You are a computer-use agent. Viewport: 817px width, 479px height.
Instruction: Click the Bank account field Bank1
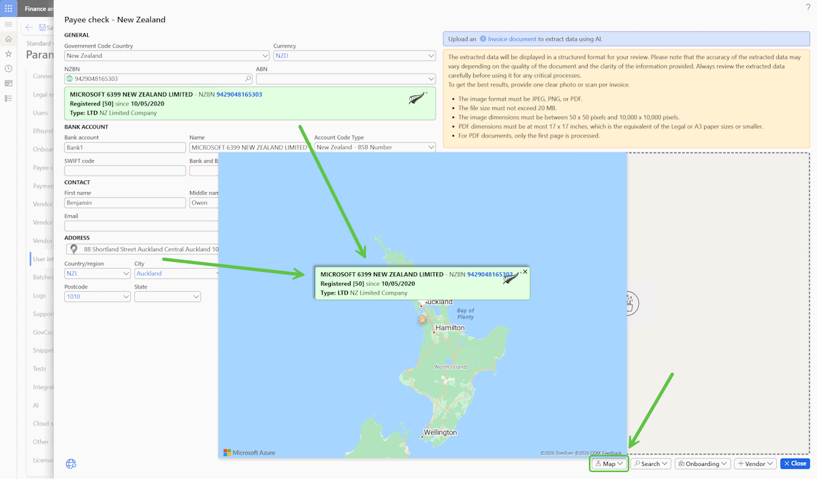click(125, 147)
